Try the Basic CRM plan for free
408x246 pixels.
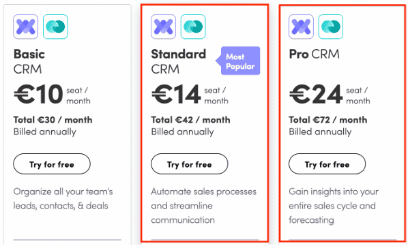[52, 164]
